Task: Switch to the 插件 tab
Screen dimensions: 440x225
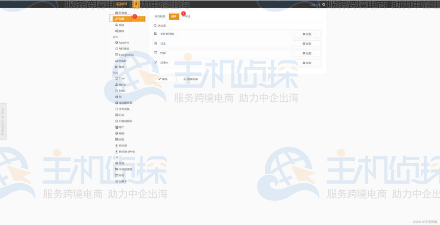Action: point(174,16)
